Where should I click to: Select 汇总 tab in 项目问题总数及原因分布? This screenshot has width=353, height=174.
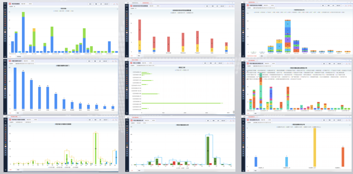click(x=249, y=114)
